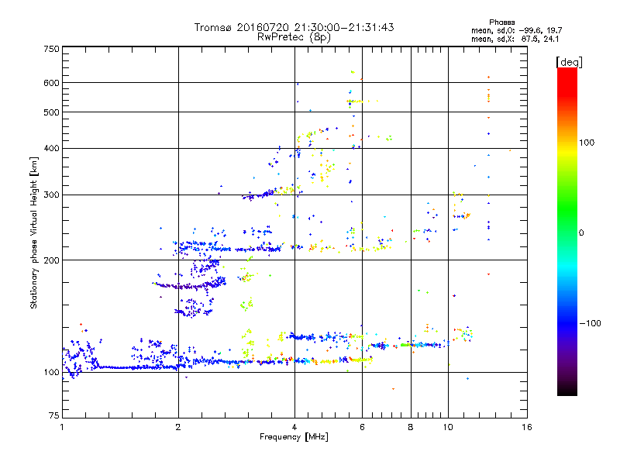Screen dimensions: 620x465
Task: Click the "mean, sd,O: -99.6, 19.7" line
Action: click(516, 30)
